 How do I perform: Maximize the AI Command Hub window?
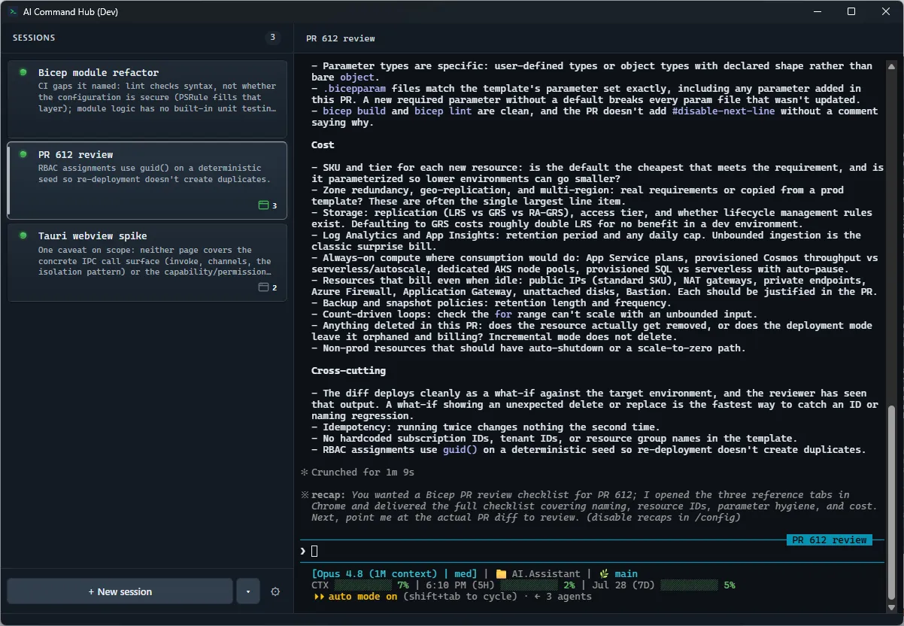(851, 12)
